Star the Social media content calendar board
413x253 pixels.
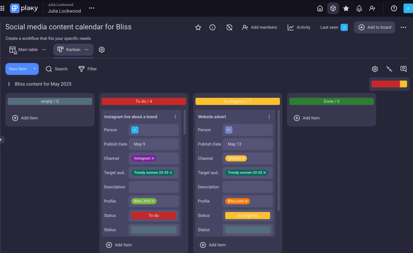click(x=198, y=28)
